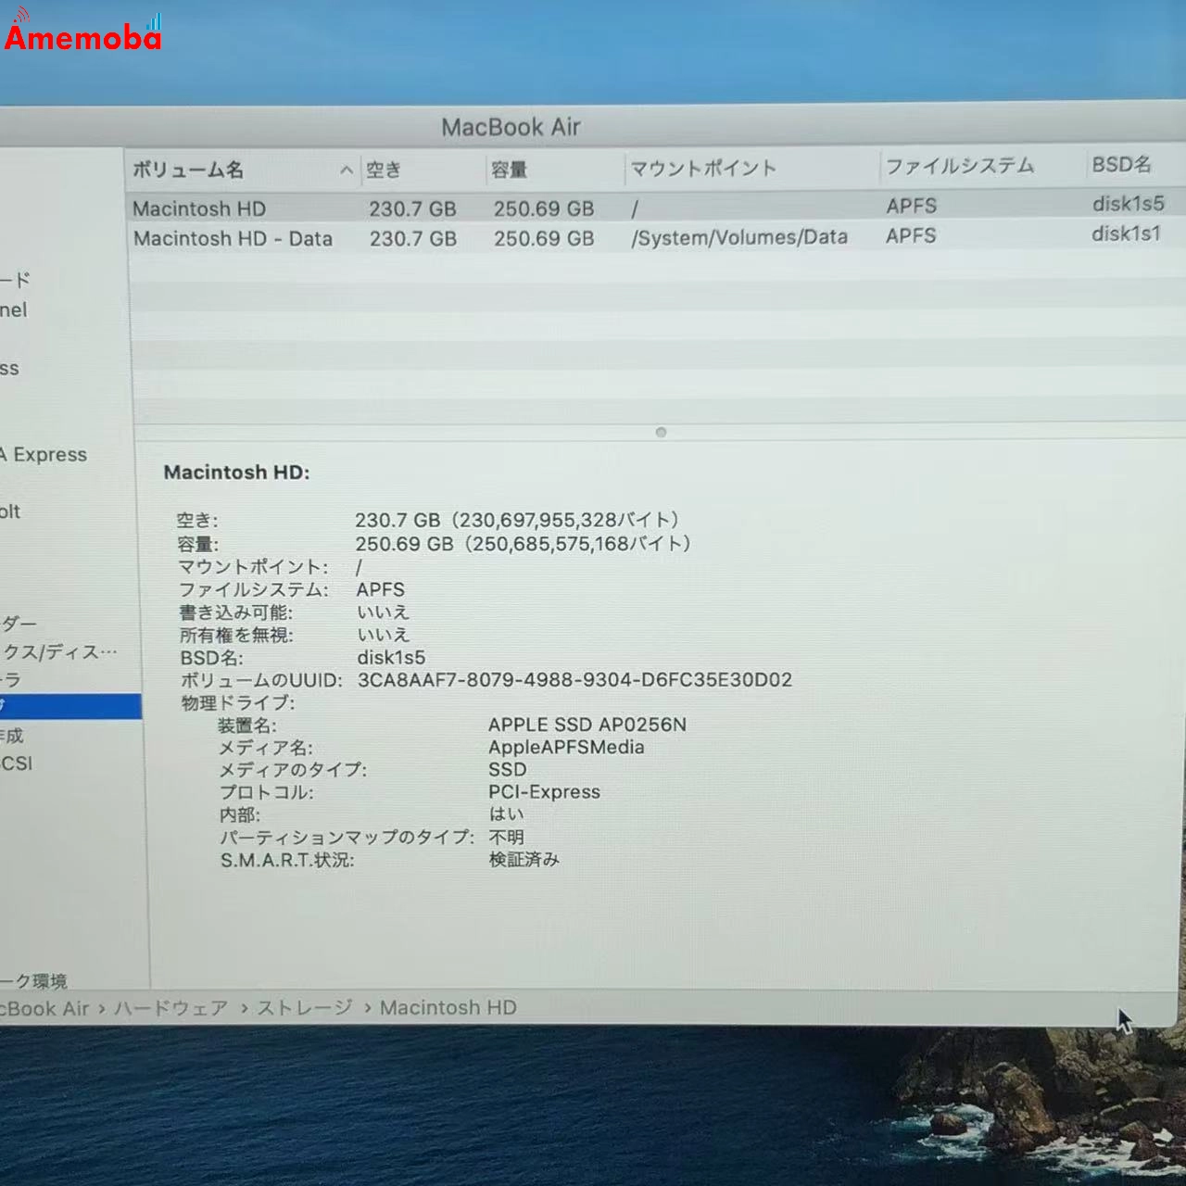Image resolution: width=1186 pixels, height=1186 pixels.
Task: Click Macintosh HD in the breadcrumb path
Action: click(448, 1007)
